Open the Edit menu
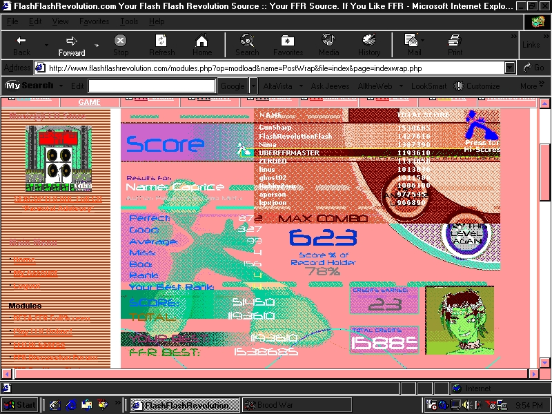The width and height of the screenshot is (552, 414). coord(35,21)
